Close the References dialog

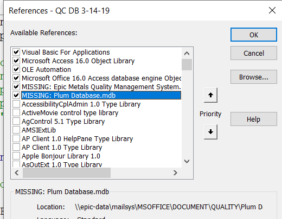click(x=272, y=10)
